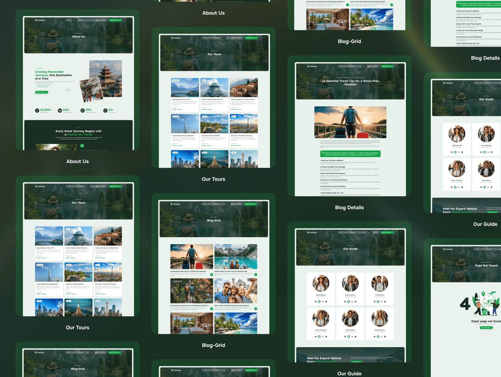Select the highlighted Blog item in the 10 Essential Travel Tips page nav

pos(364,66)
